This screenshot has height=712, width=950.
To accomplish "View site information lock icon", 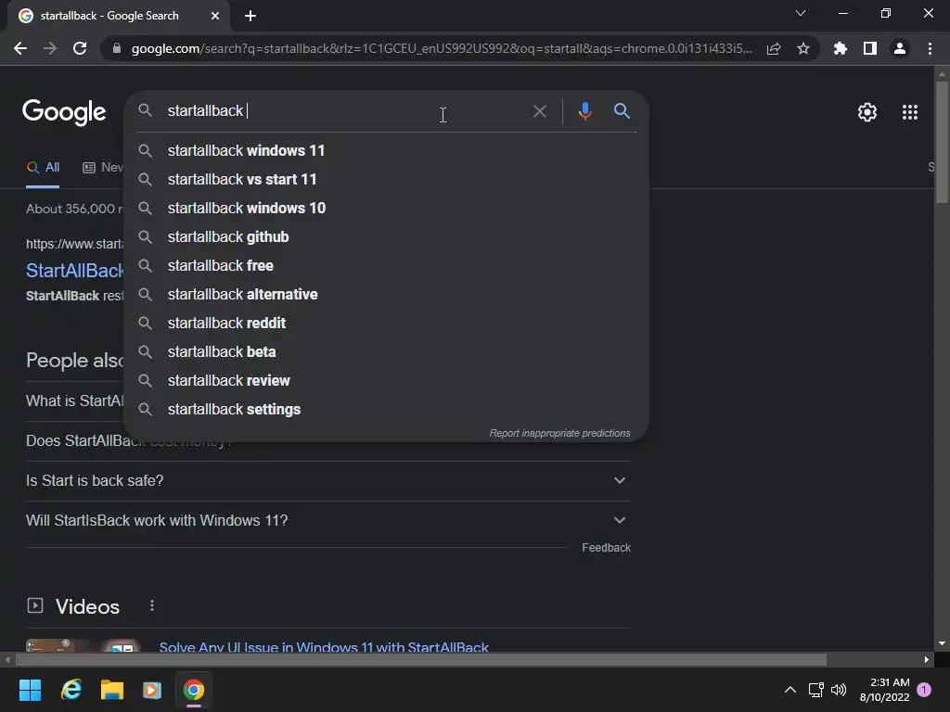I will (x=117, y=48).
